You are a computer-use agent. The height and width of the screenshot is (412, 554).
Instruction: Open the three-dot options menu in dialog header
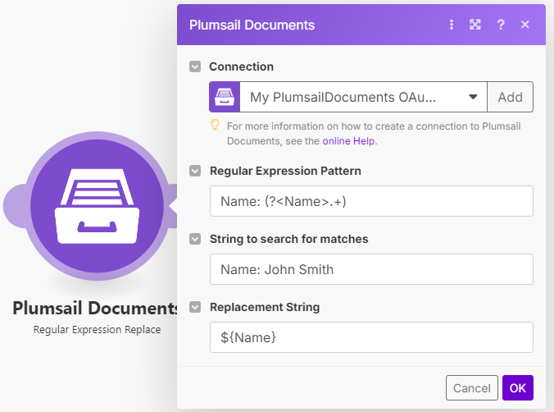pos(452,25)
